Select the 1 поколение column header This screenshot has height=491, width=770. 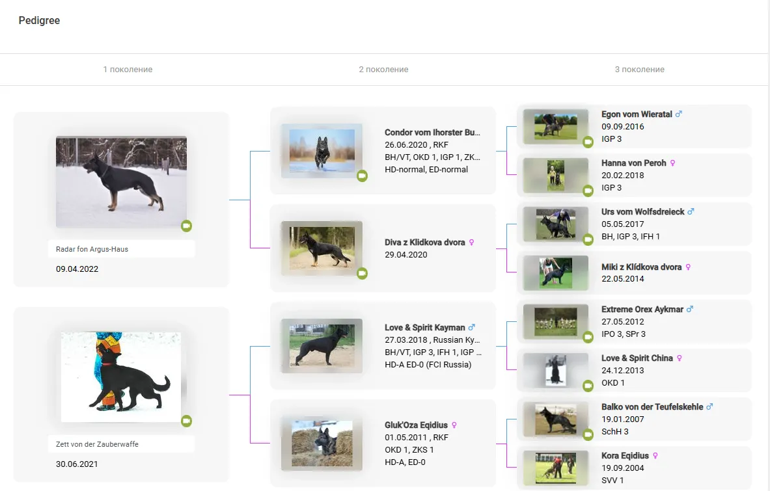[x=128, y=70]
